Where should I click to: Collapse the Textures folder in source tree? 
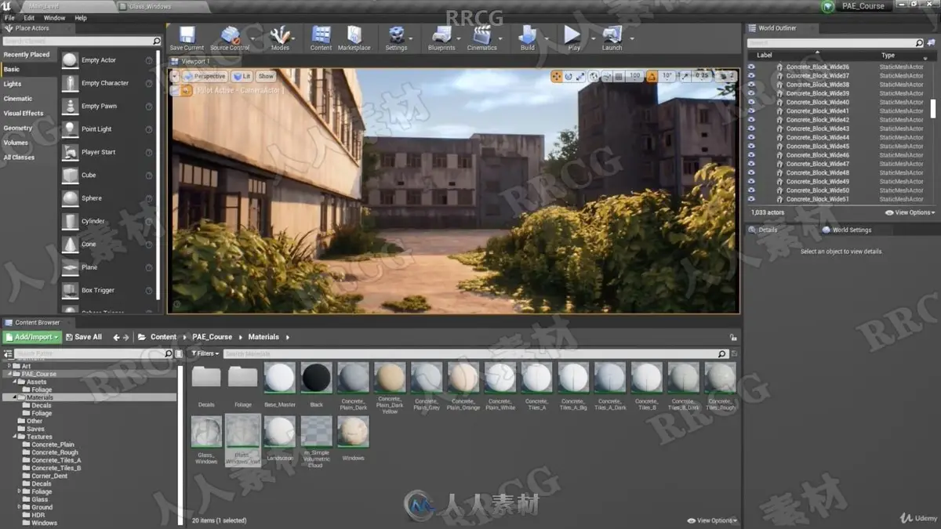[15, 437]
